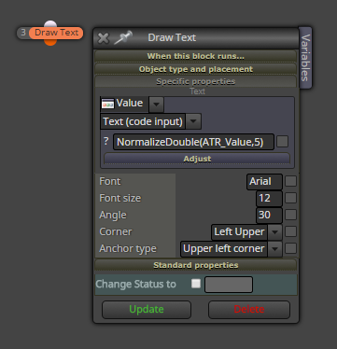
Task: Toggle checkbox beside the code input field
Action: [x=283, y=142]
